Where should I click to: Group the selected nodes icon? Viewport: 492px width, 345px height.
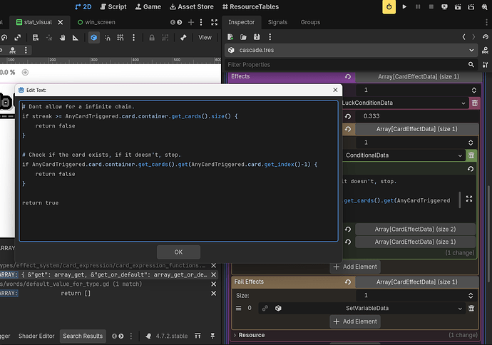(165, 38)
